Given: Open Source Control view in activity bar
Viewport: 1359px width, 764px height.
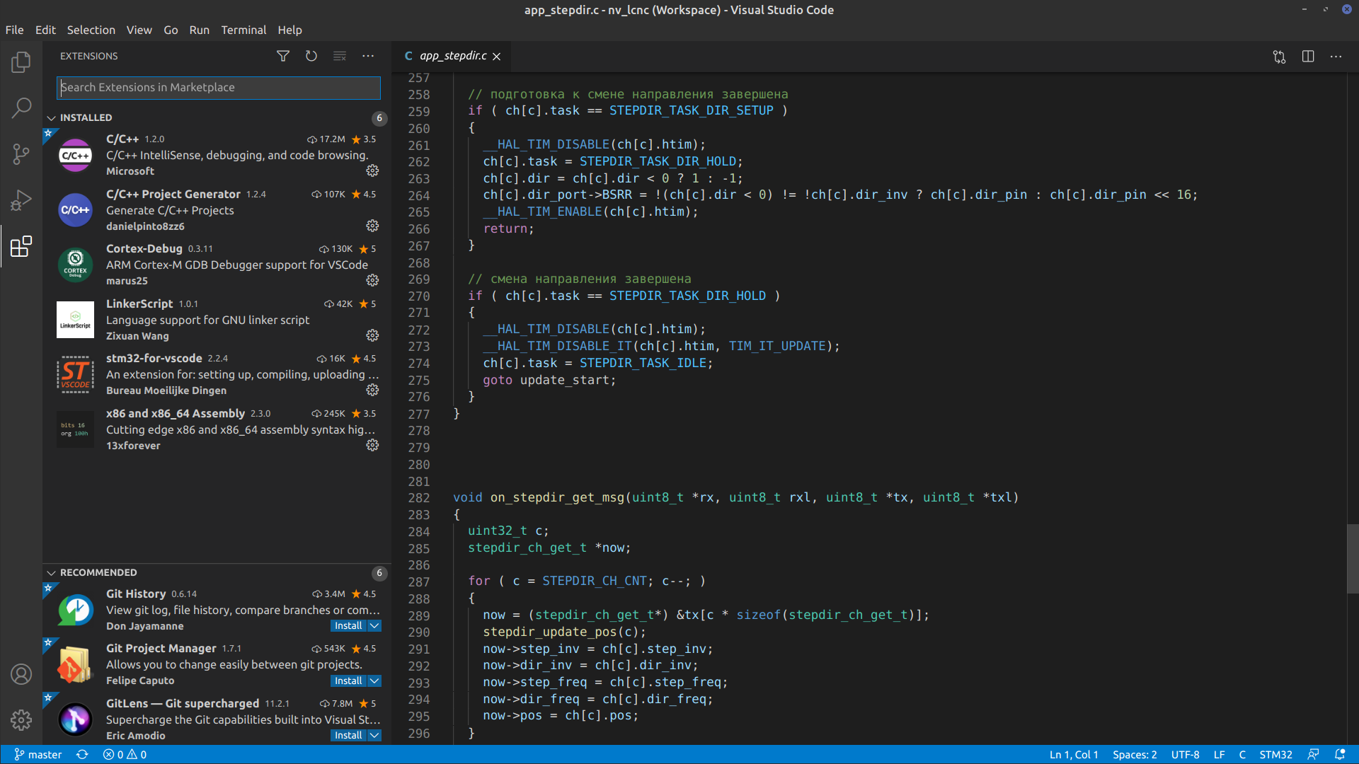Looking at the screenshot, I should tap(21, 154).
